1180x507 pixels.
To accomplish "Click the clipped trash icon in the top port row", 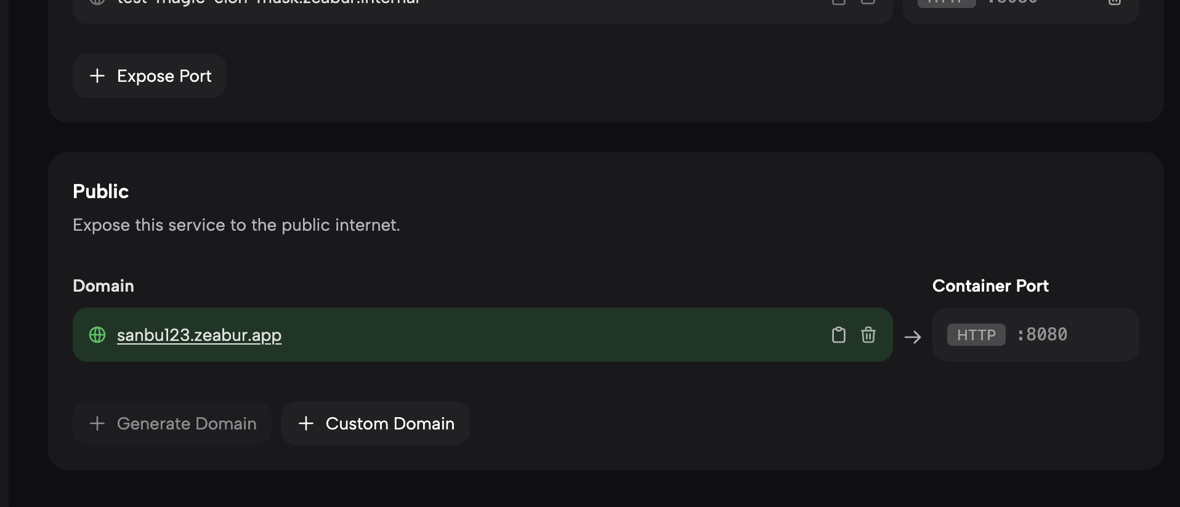I will (1114, 2).
